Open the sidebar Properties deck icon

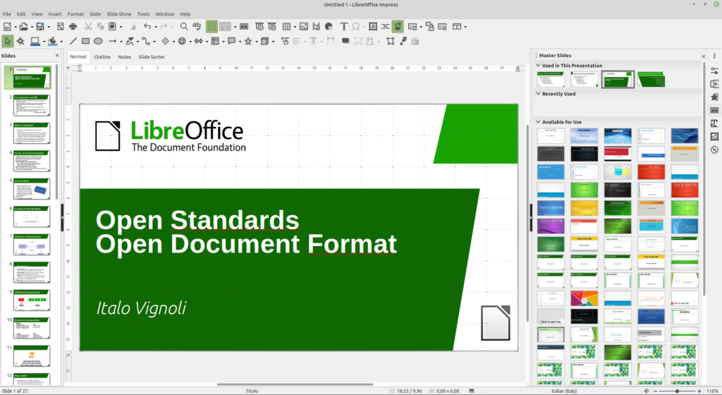(714, 71)
